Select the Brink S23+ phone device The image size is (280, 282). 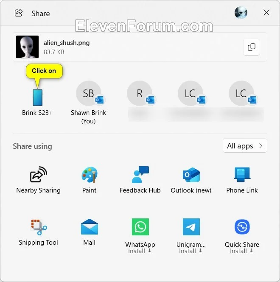[37, 98]
